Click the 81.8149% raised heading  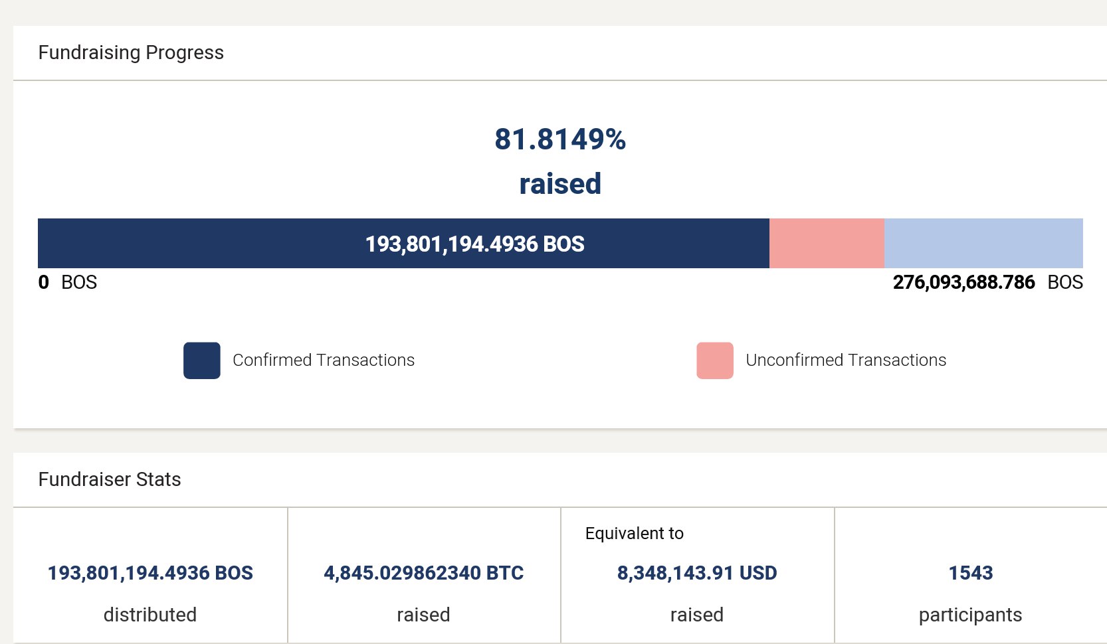click(x=560, y=140)
